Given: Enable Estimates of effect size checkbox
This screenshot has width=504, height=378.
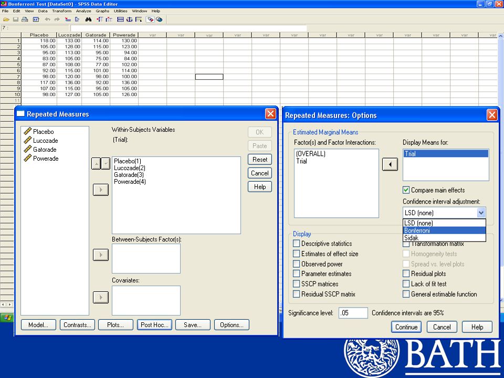Looking at the screenshot, I should 296,254.
